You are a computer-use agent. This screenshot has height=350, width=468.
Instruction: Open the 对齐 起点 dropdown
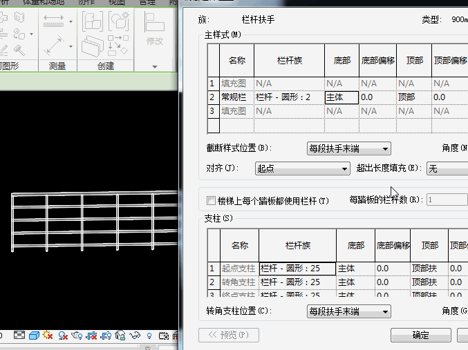pos(303,168)
